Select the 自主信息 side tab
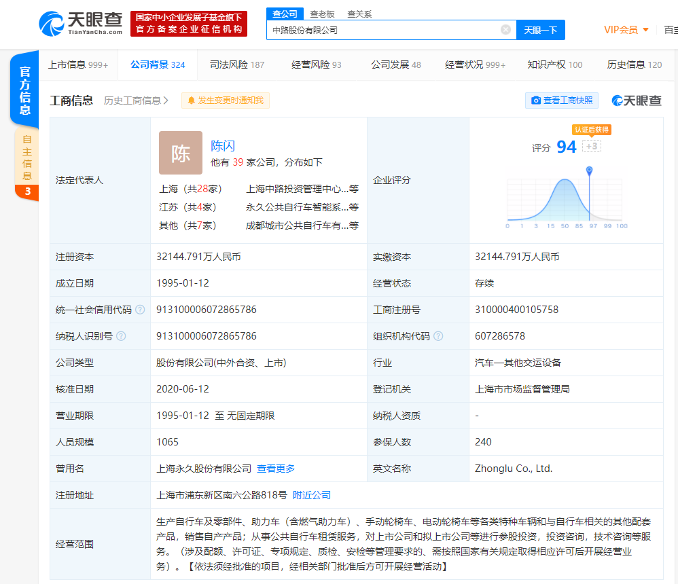 [x=26, y=164]
